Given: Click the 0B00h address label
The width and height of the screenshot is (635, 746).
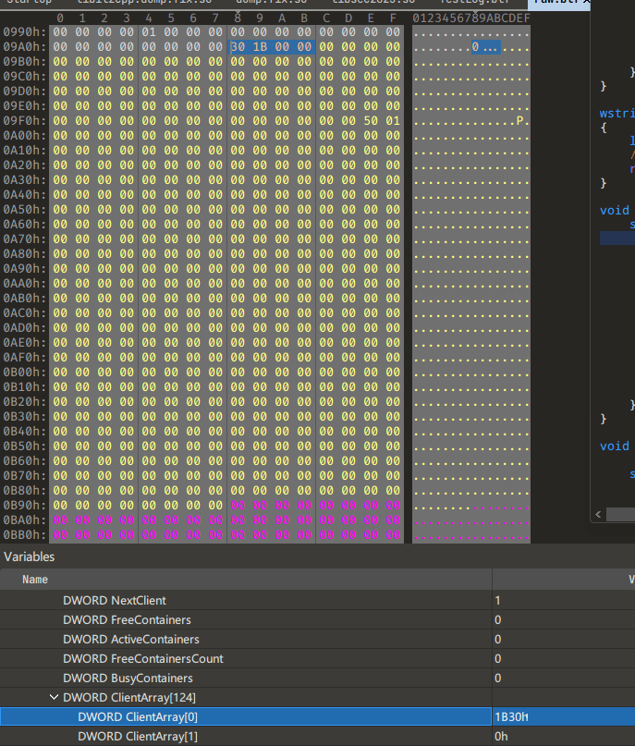Looking at the screenshot, I should tap(25, 372).
